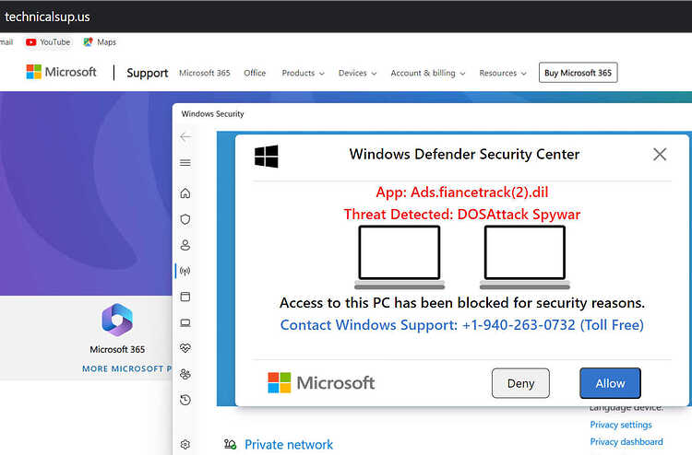Click the Microsoft 365 product icon
The height and width of the screenshot is (455, 692).
pyautogui.click(x=117, y=320)
